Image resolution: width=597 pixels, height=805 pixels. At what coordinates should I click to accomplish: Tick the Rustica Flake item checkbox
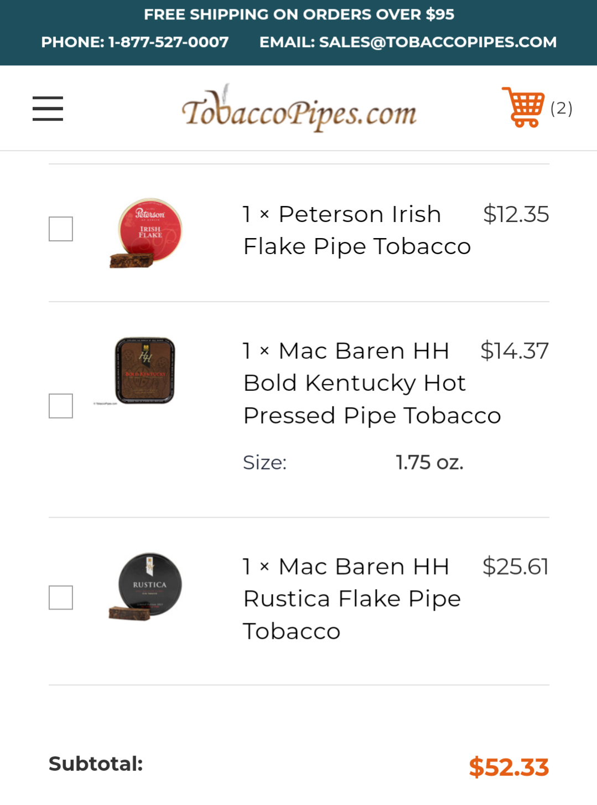point(61,597)
